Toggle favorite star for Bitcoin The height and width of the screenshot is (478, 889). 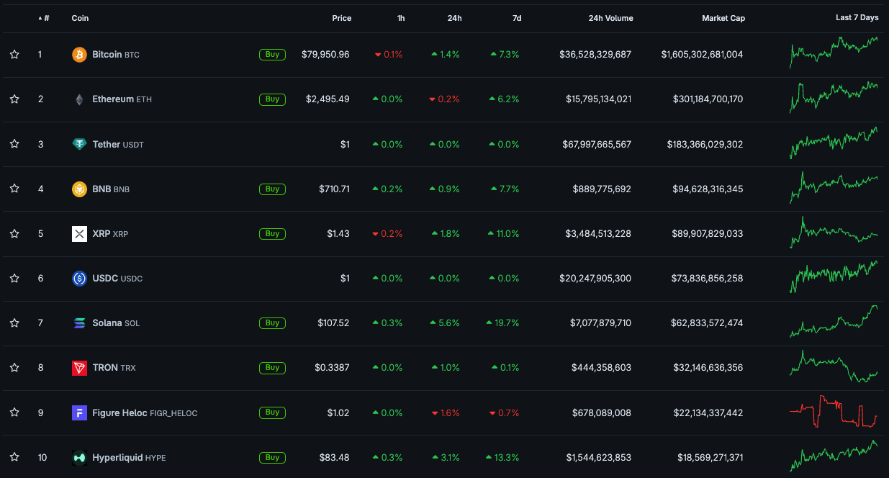coord(14,55)
